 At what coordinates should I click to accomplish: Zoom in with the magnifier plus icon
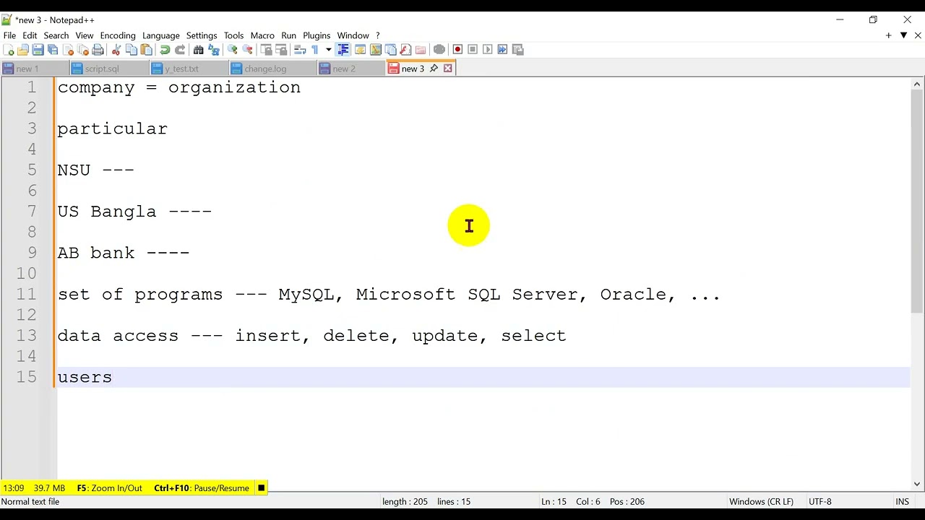tap(232, 50)
